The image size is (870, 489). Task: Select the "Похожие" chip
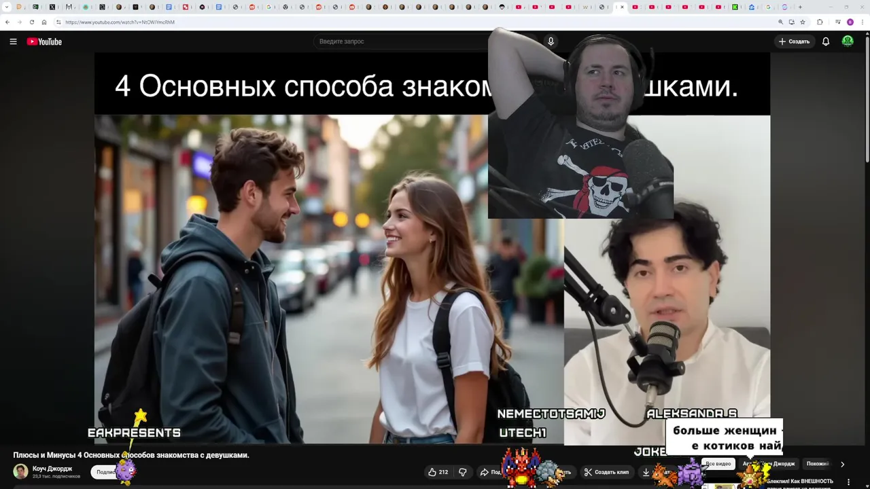coord(818,464)
